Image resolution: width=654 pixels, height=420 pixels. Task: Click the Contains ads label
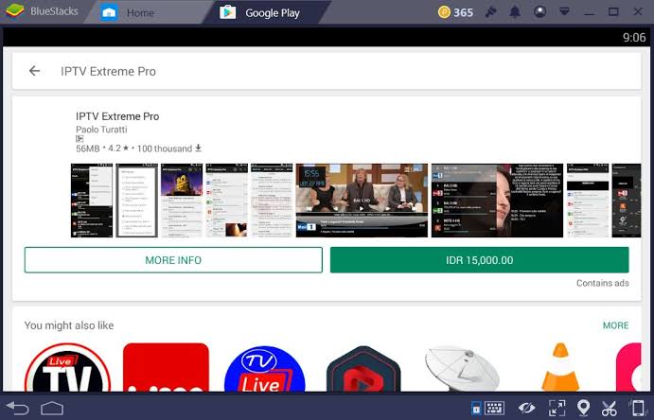[602, 284]
